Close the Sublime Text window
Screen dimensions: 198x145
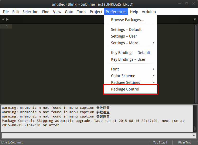194,3
